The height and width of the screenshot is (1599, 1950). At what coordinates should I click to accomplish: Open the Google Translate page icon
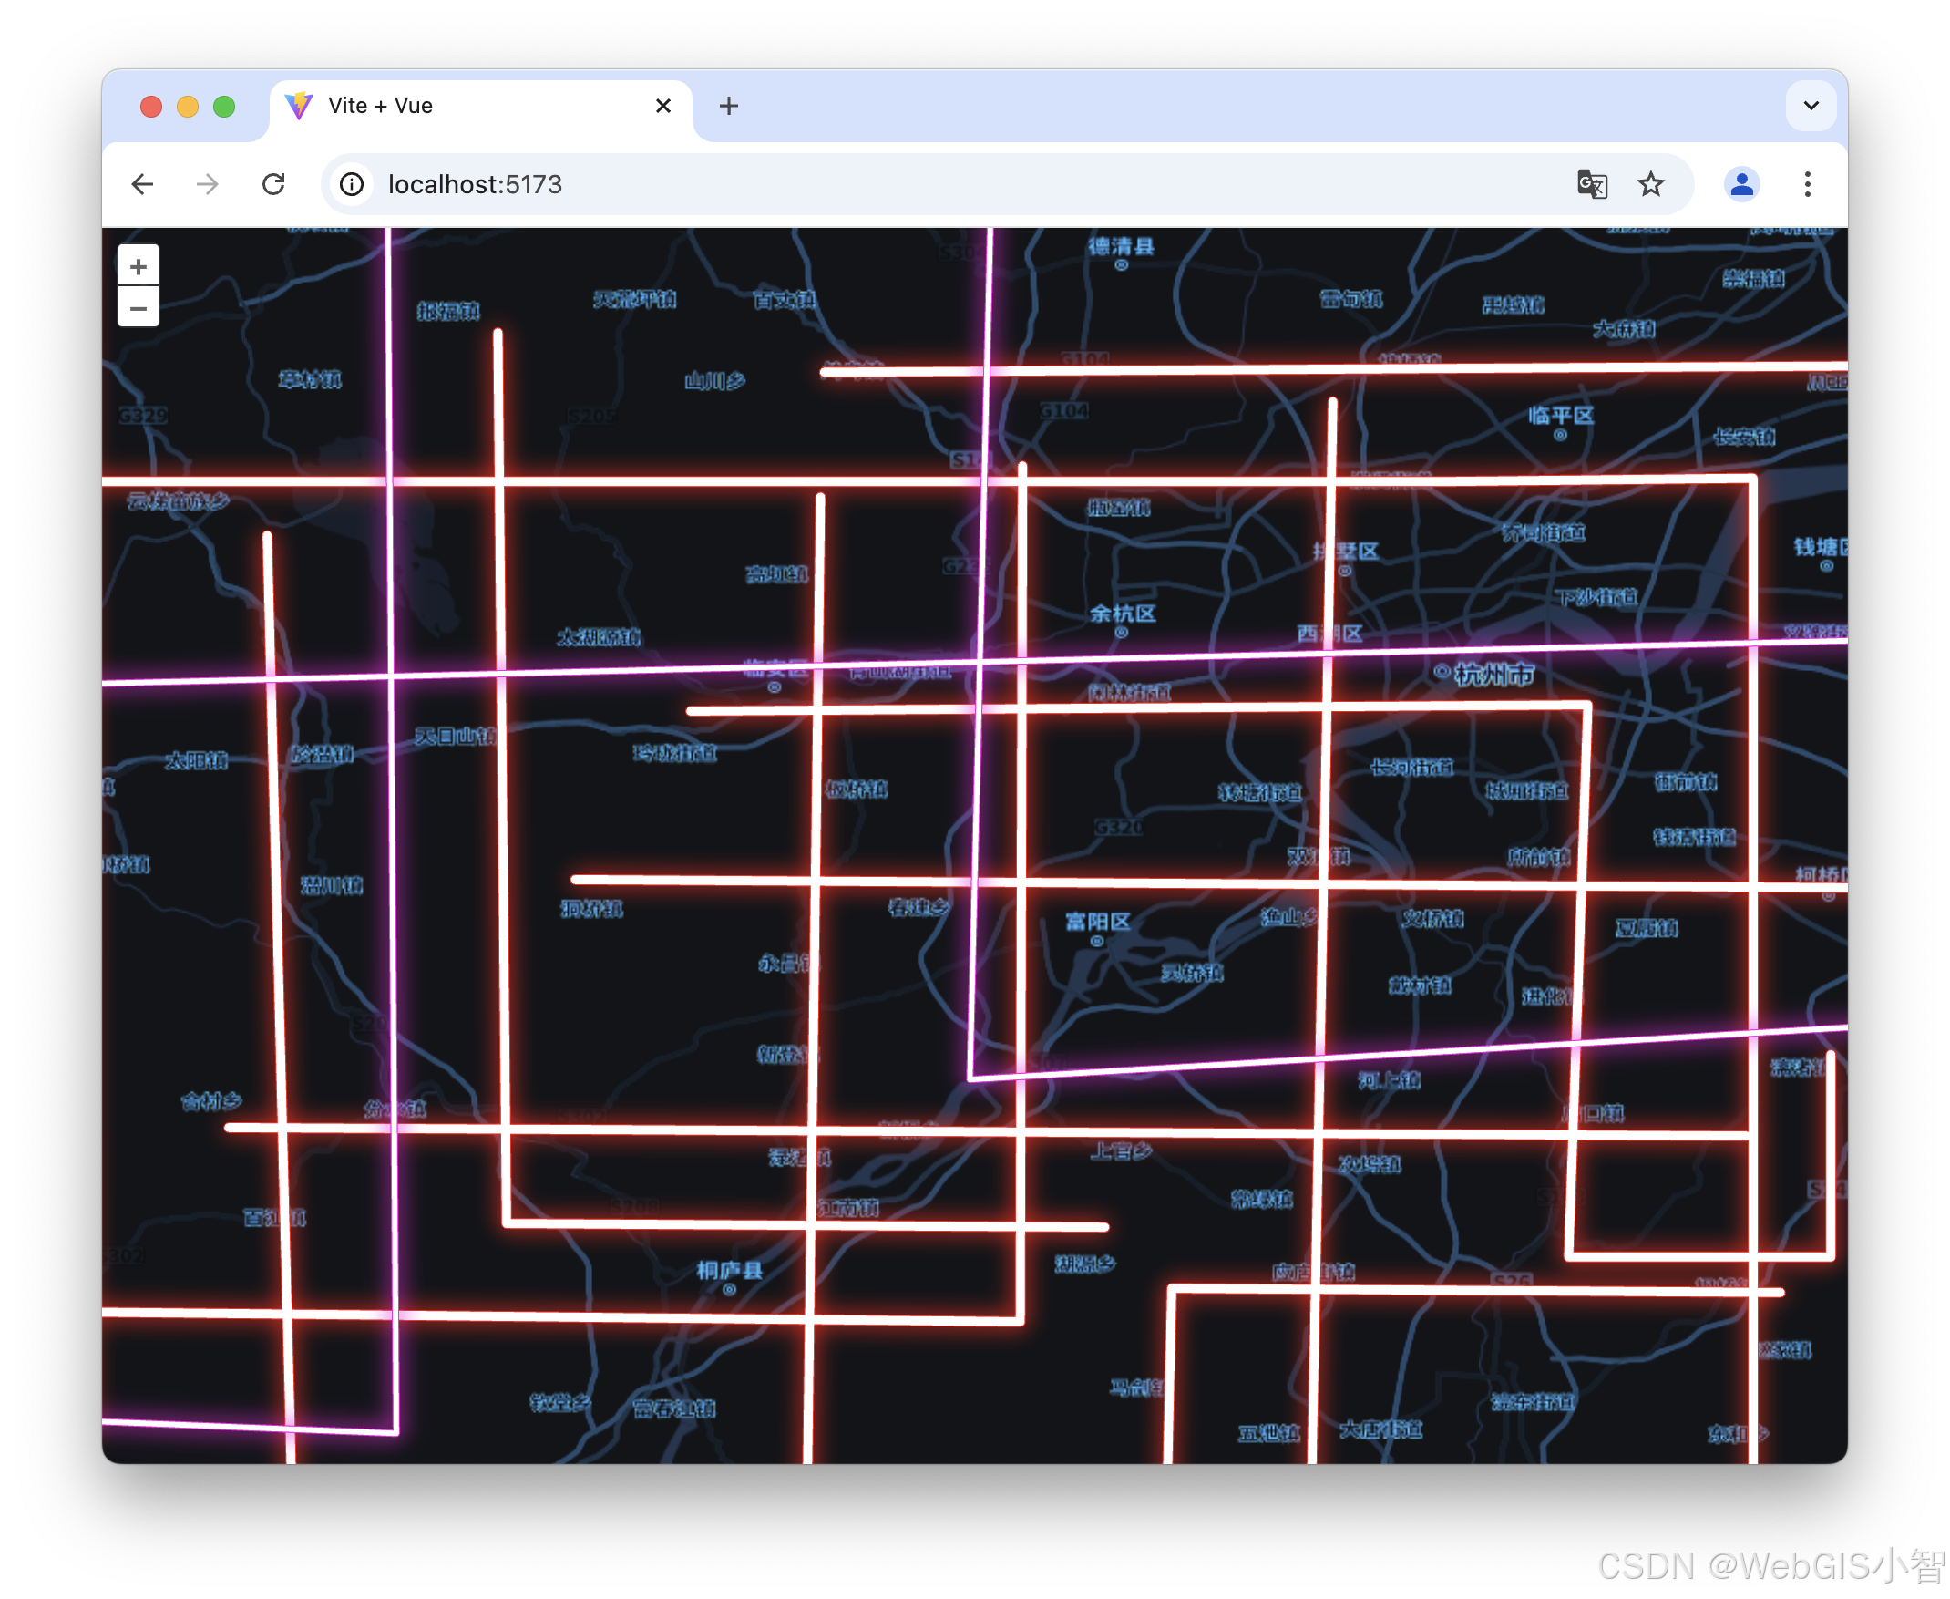(1592, 184)
